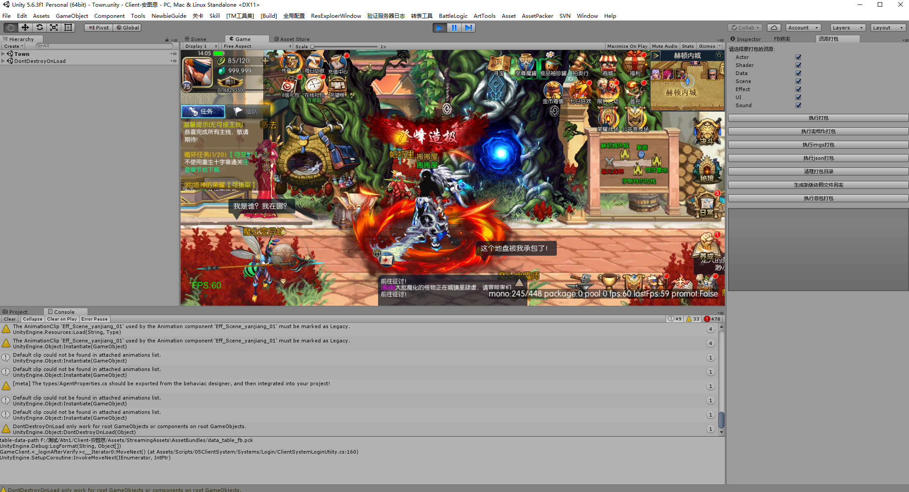Viewport: 909px width, 492px height.
Task: Open the Display 1 dropdown
Action: 201,46
